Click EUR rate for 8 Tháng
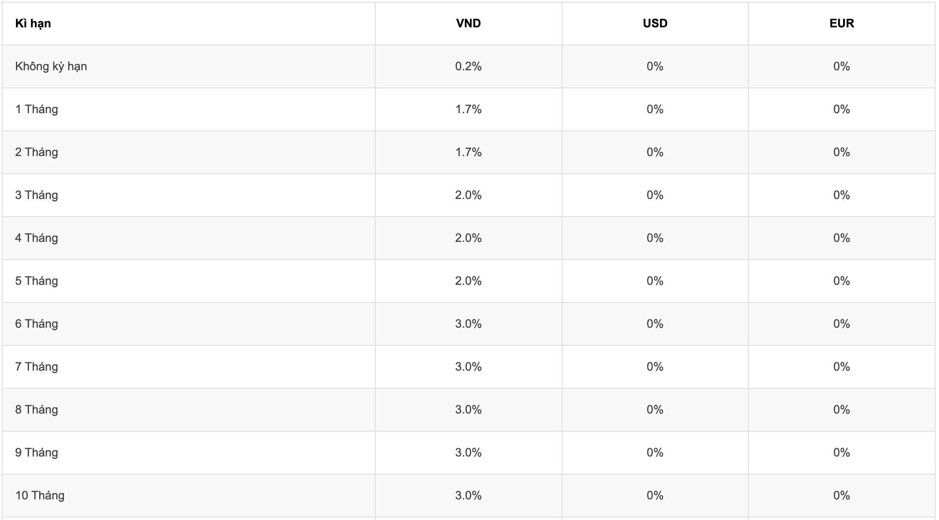This screenshot has height=520, width=939. (x=842, y=410)
